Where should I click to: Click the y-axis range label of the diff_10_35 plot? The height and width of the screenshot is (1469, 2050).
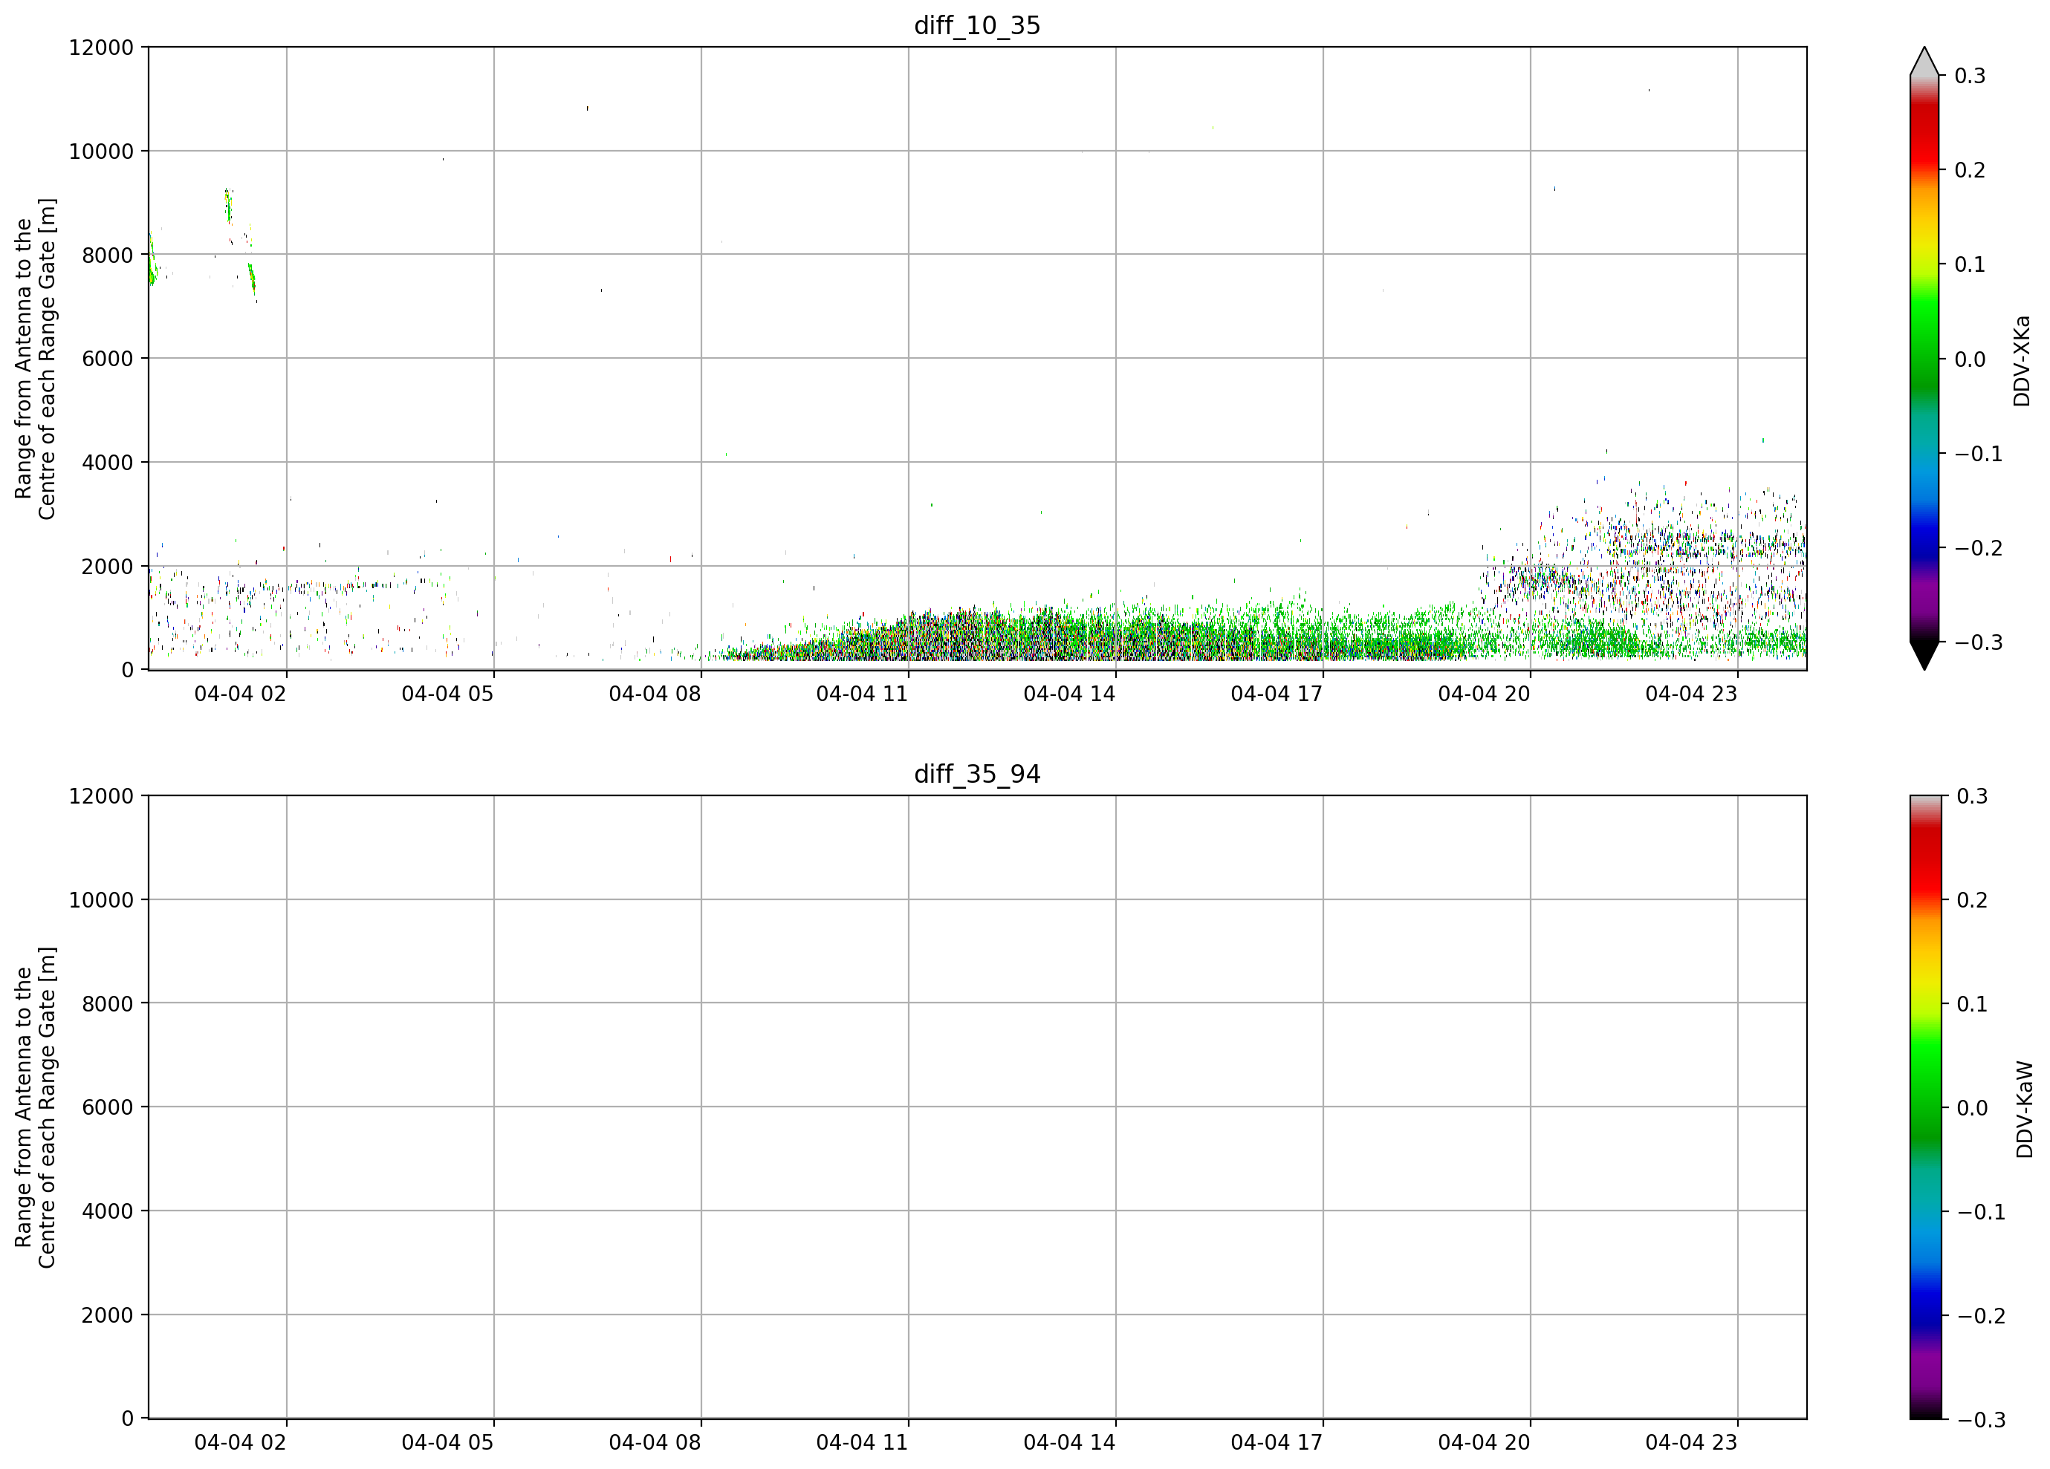[35, 359]
